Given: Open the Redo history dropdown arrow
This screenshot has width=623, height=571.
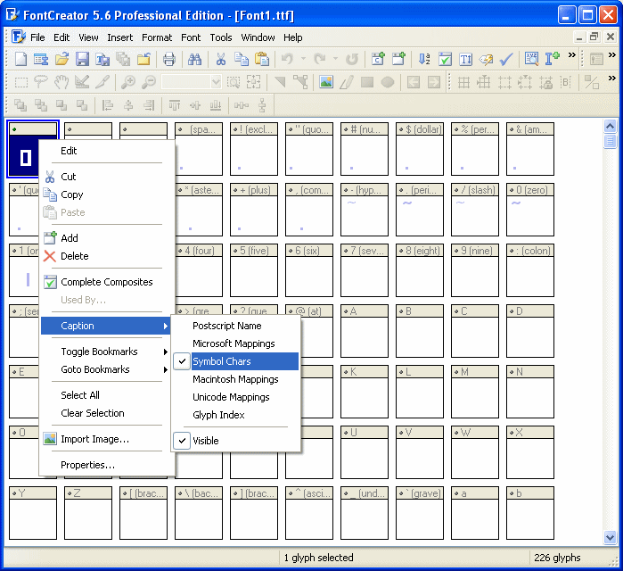Looking at the screenshot, I should [336, 59].
